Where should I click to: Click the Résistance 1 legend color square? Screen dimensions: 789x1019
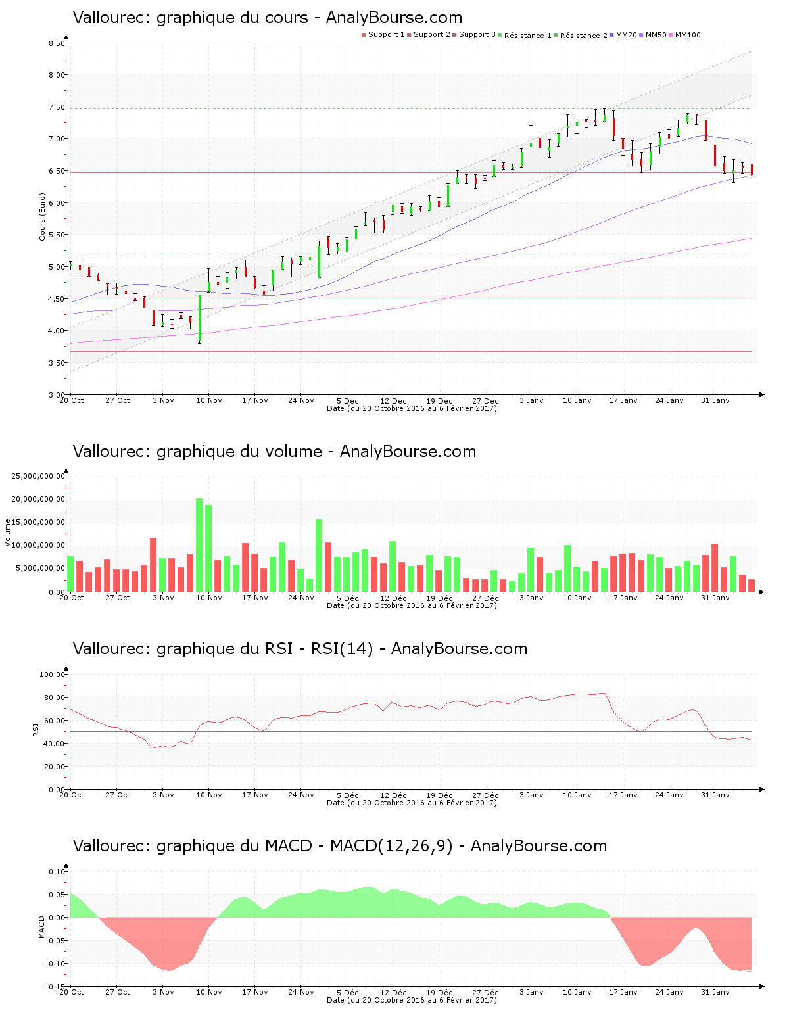[500, 35]
